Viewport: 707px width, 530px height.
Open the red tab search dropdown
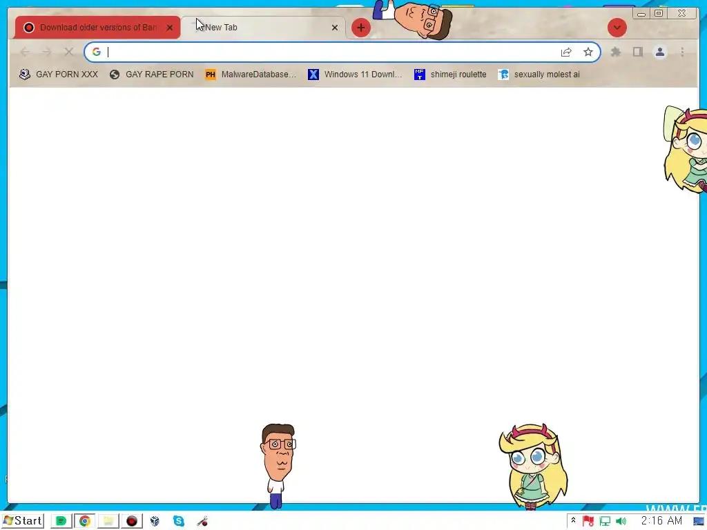(x=617, y=28)
